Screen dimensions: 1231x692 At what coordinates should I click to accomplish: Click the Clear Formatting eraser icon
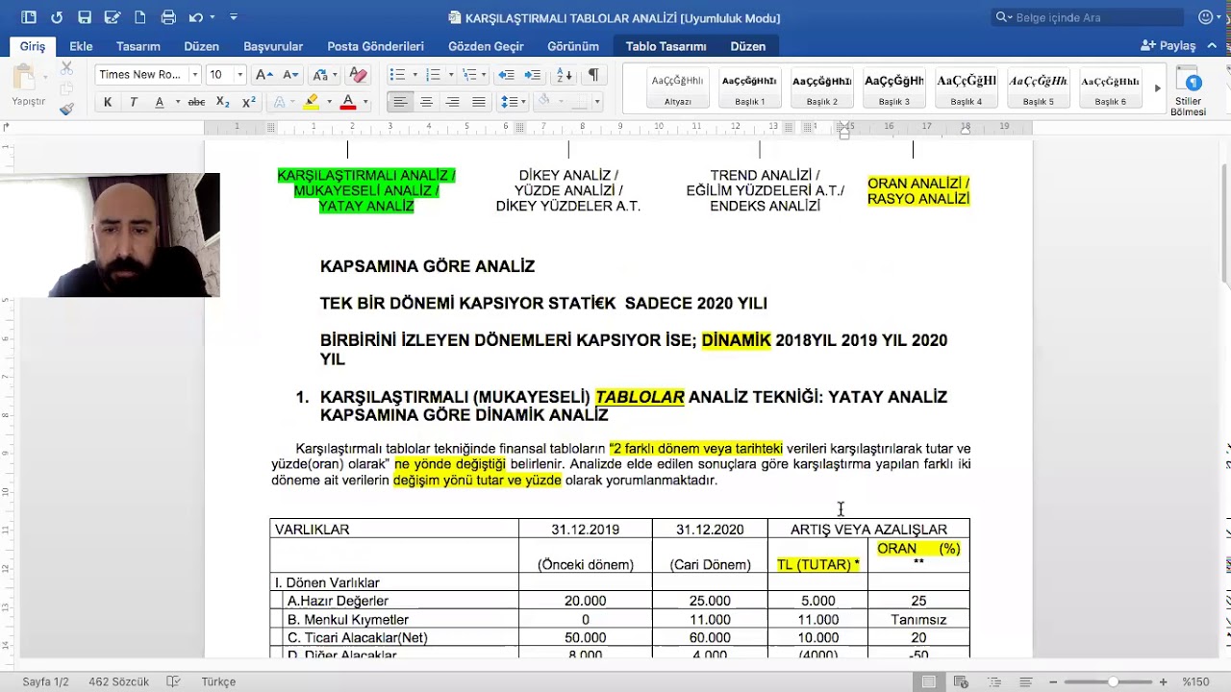pyautogui.click(x=358, y=75)
